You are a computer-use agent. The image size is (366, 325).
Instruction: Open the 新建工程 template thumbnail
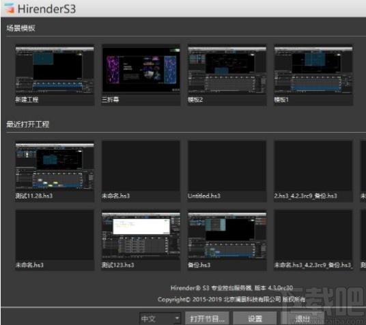[55, 70]
